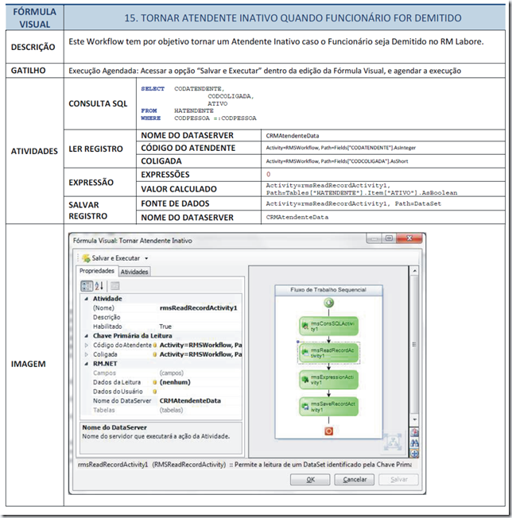The width and height of the screenshot is (512, 518).
Task: Close the Fórmula Visual window
Action: tap(409, 238)
